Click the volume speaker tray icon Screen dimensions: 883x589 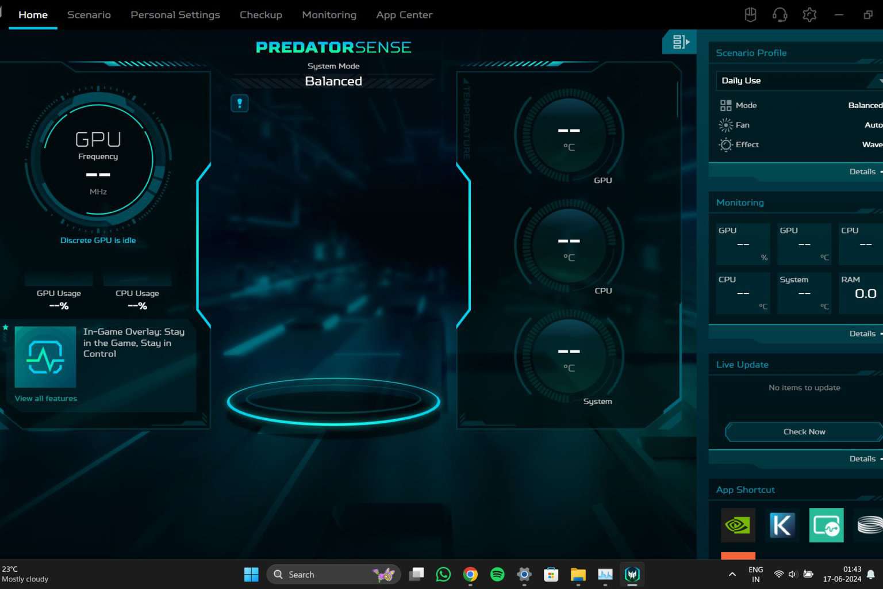click(x=793, y=574)
